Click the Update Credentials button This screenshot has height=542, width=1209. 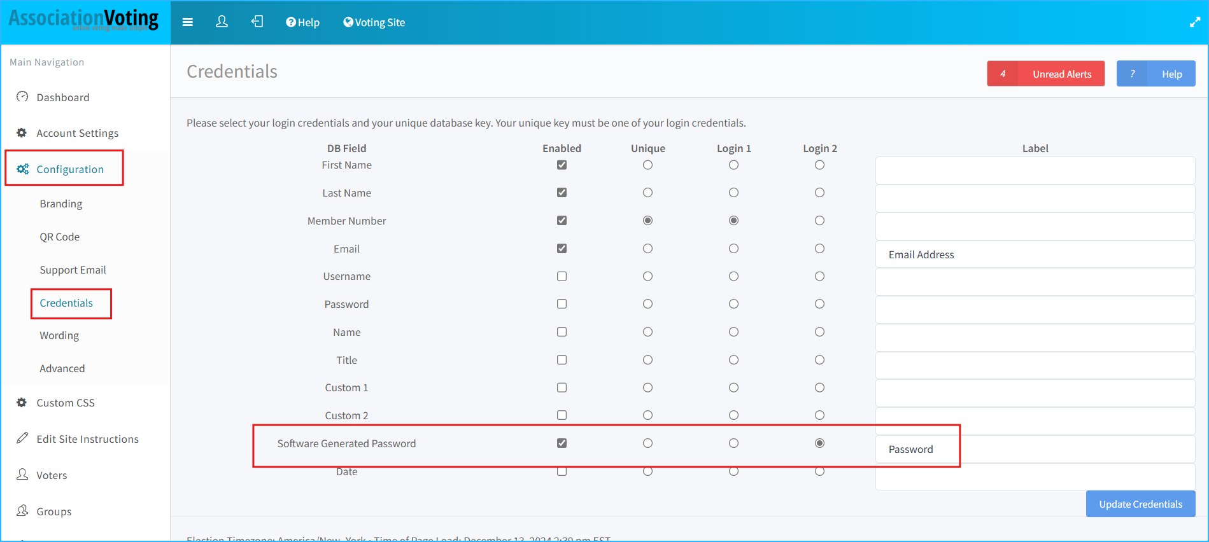click(1140, 504)
